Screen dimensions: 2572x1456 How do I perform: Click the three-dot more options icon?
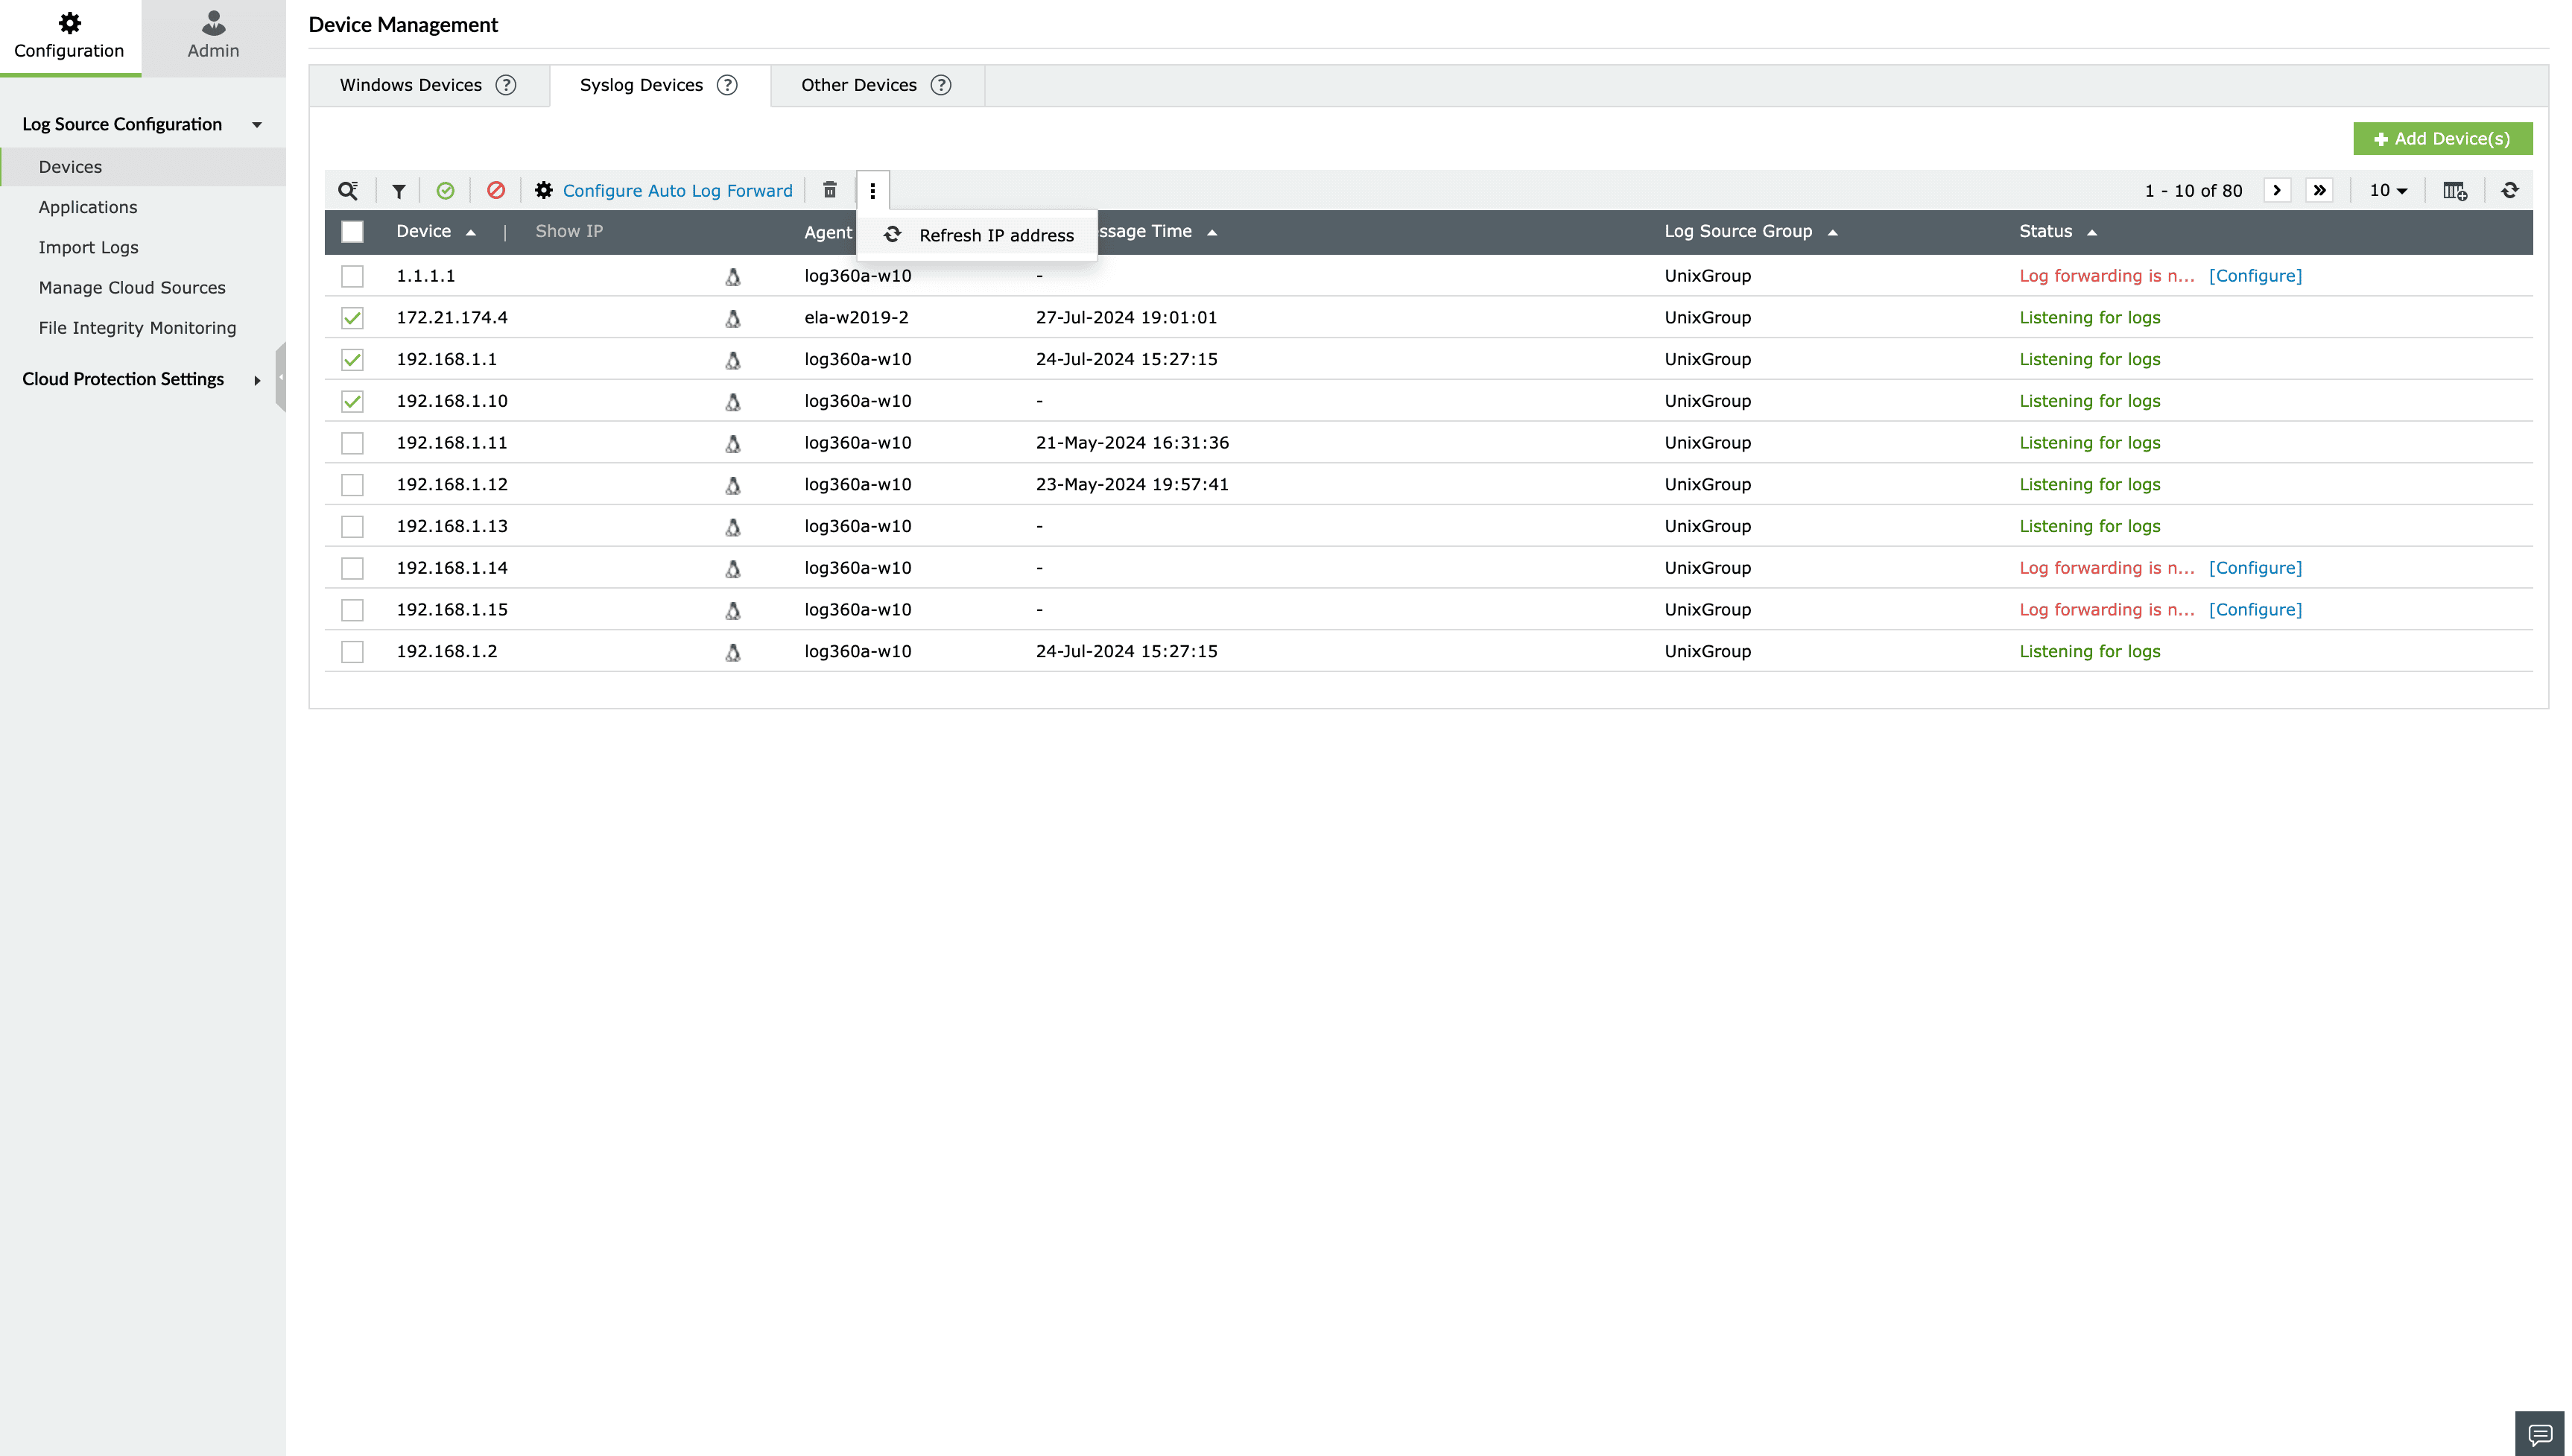point(872,190)
